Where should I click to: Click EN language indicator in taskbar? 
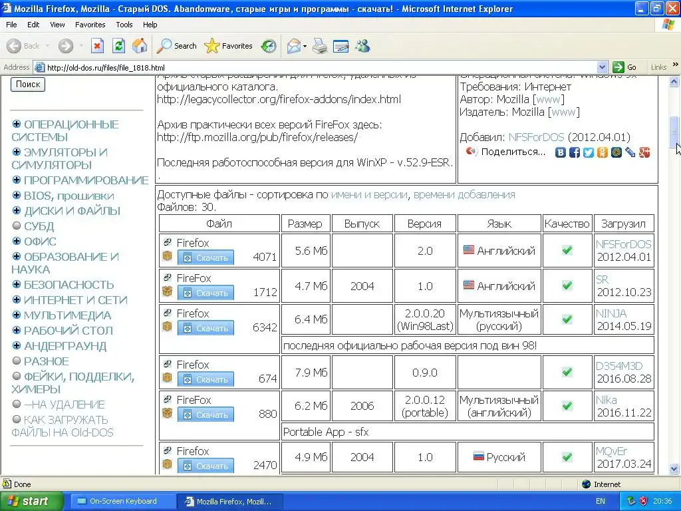tap(601, 501)
